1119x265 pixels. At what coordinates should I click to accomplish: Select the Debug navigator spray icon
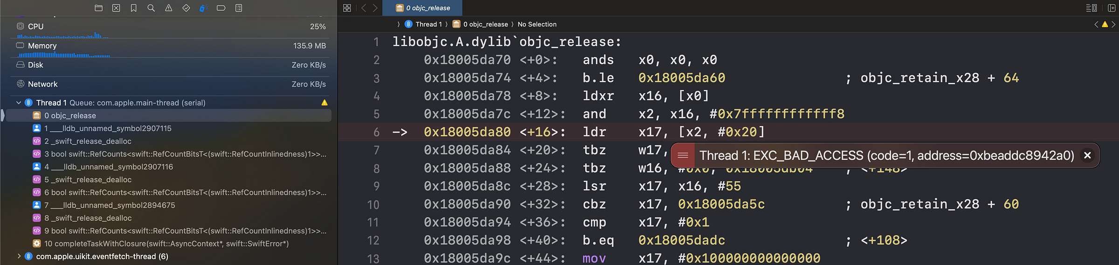coord(203,8)
